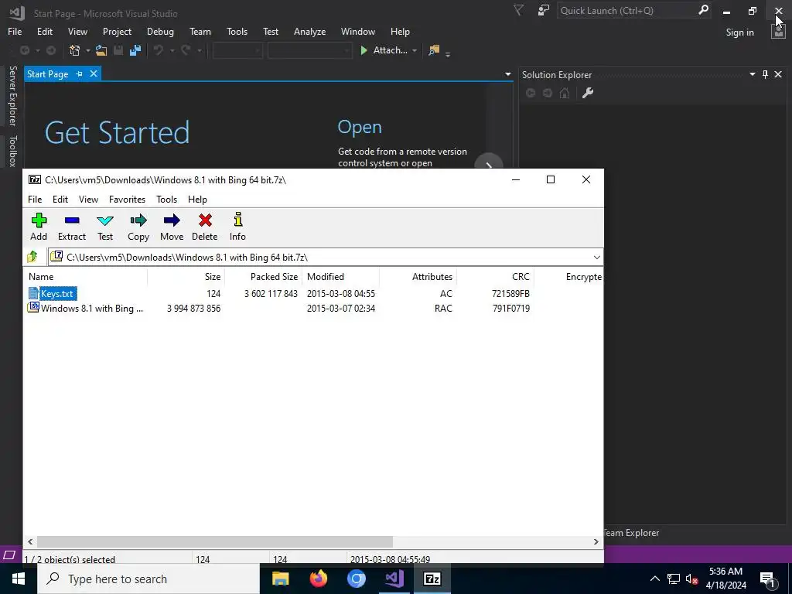
Task: Open the New Project dropdown arrow
Action: click(x=87, y=50)
